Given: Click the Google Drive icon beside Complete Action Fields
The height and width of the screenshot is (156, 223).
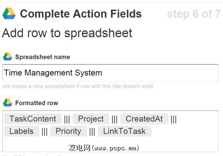Looking at the screenshot, I should (9, 14).
